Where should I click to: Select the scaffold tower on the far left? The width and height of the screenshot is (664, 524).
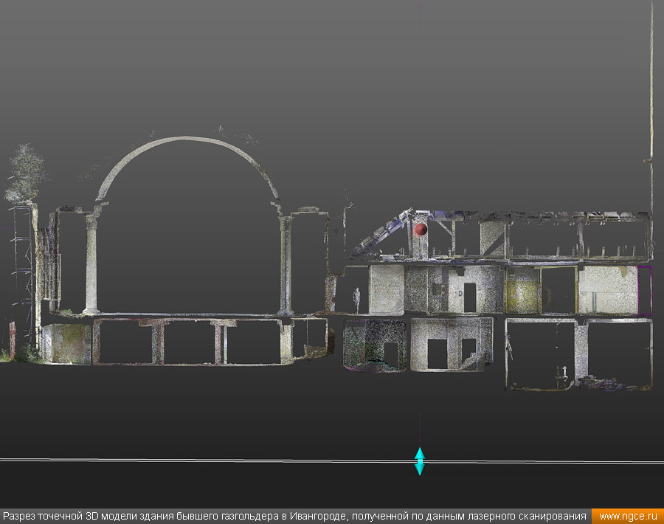(x=22, y=273)
